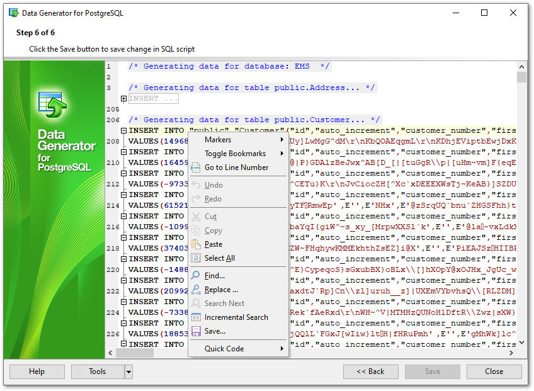Click the Tools button
This screenshot has height=391, width=534.
(98, 371)
